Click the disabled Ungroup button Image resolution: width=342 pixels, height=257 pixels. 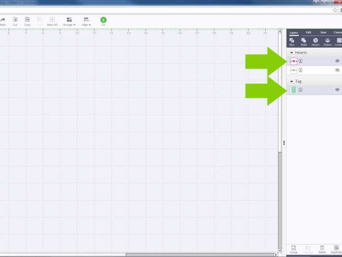pos(308,250)
